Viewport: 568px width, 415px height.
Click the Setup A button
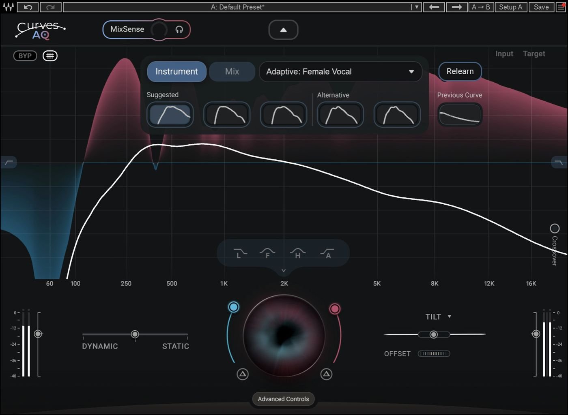[x=511, y=7]
